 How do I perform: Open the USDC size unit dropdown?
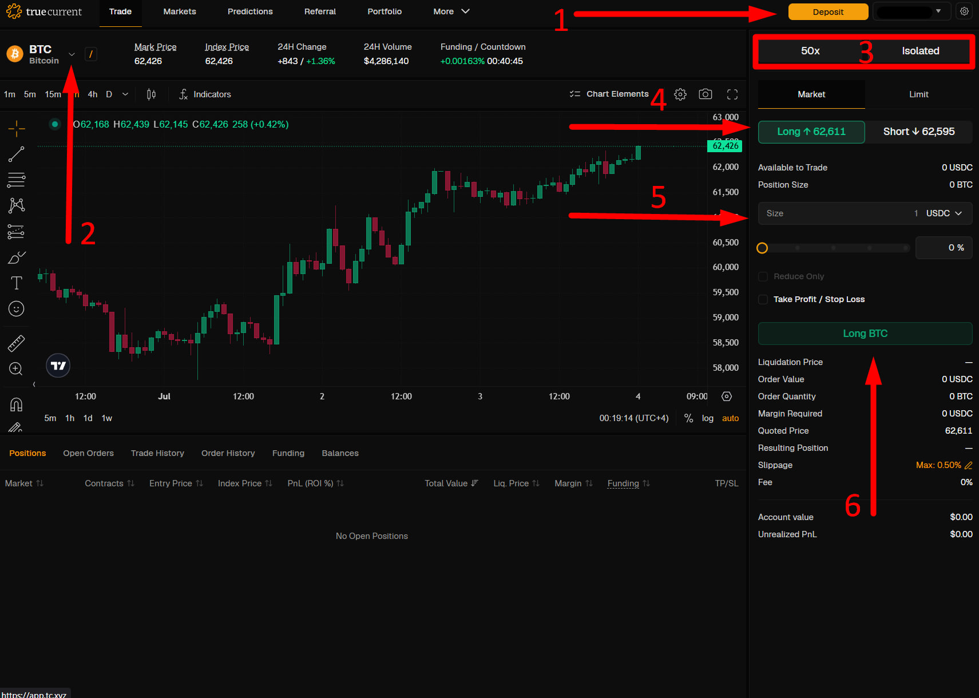[944, 213]
